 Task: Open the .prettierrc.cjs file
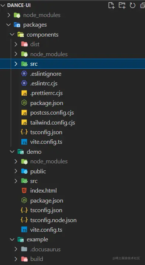[46, 93]
